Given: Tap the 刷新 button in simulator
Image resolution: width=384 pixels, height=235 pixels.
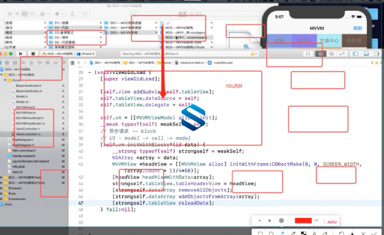Looking at the screenshot, I should (358, 28).
